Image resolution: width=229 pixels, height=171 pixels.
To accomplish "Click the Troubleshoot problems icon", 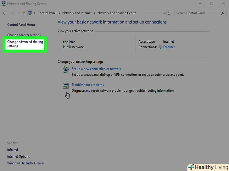I will [x=66, y=86].
